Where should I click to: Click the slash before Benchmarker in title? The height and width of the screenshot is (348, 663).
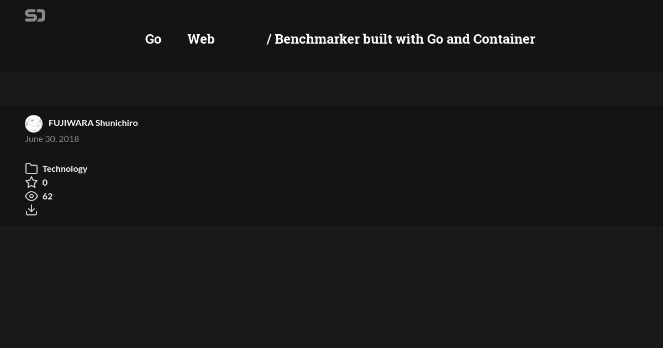click(269, 39)
